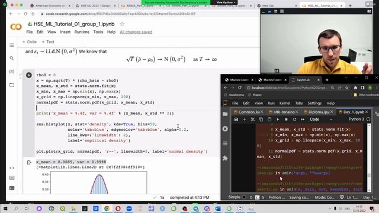Screen dimensions: 379x213
Task: Interrupt kernel stop button in JupyterLab
Action: coord(286,120)
